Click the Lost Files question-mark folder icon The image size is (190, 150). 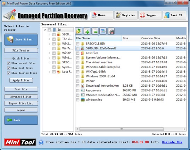click(83, 53)
